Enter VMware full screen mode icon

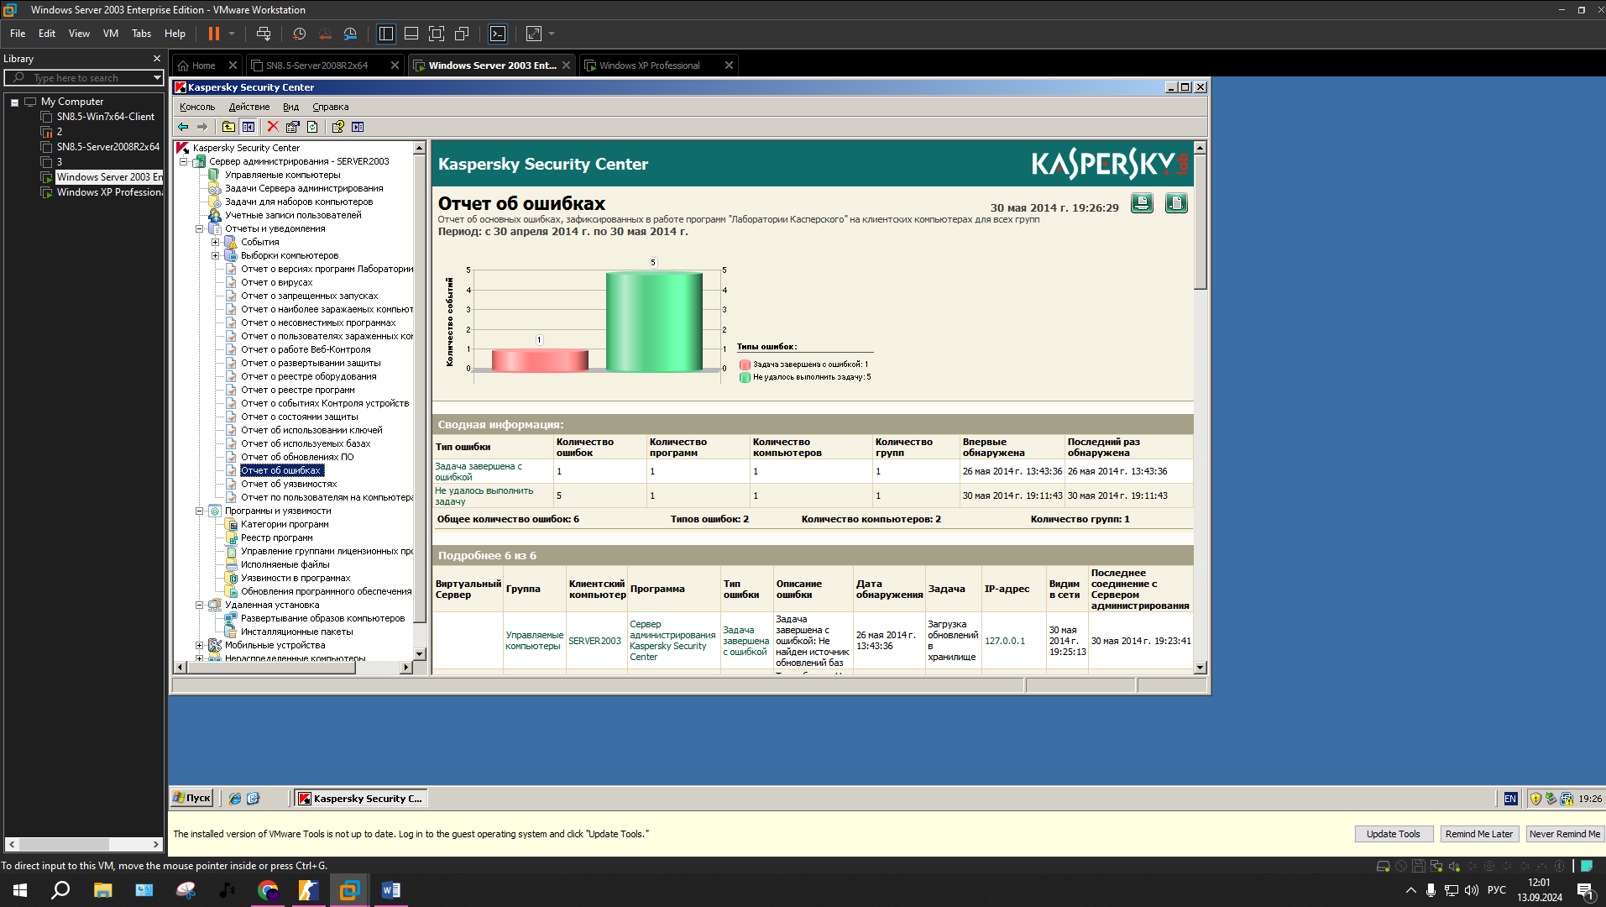pos(437,34)
